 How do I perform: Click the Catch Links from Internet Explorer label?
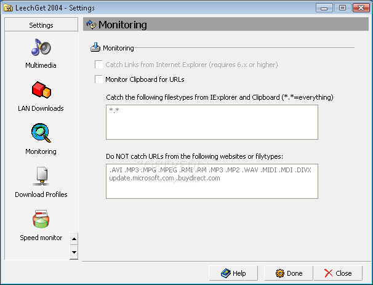191,65
